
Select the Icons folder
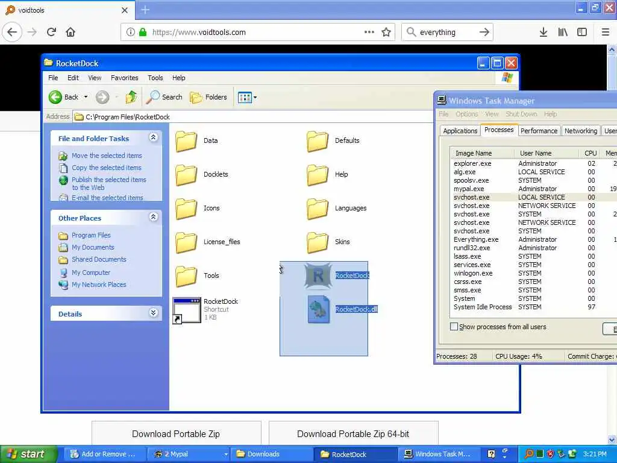pos(186,208)
